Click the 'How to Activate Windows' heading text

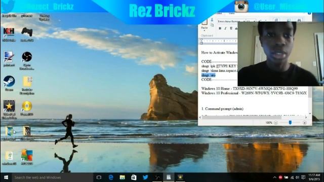click(219, 53)
